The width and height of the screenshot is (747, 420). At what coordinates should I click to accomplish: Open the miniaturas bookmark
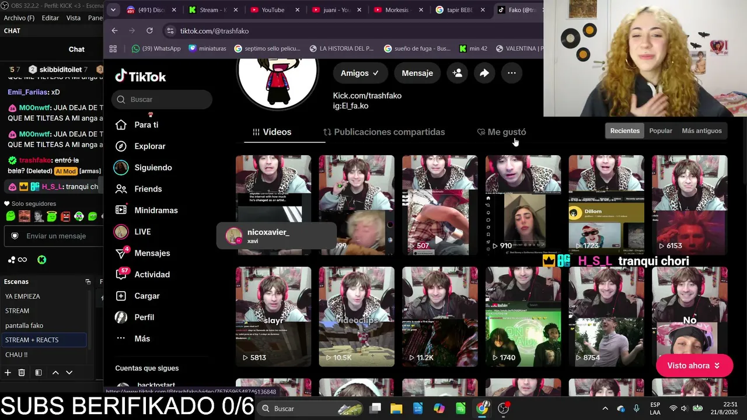[207, 48]
